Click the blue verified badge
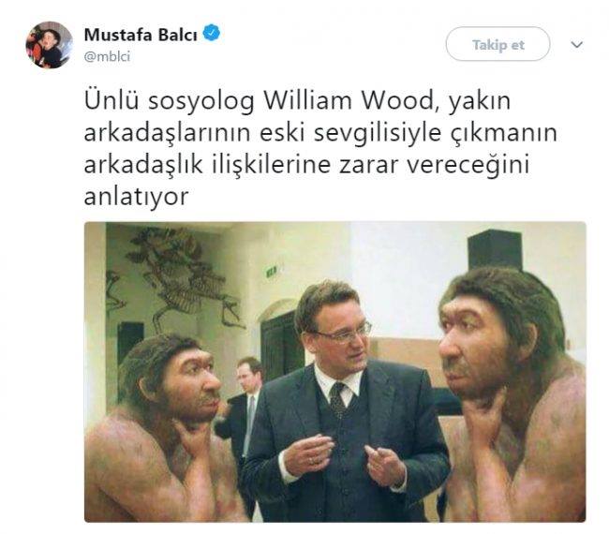This screenshot has width=609, height=534. [212, 33]
